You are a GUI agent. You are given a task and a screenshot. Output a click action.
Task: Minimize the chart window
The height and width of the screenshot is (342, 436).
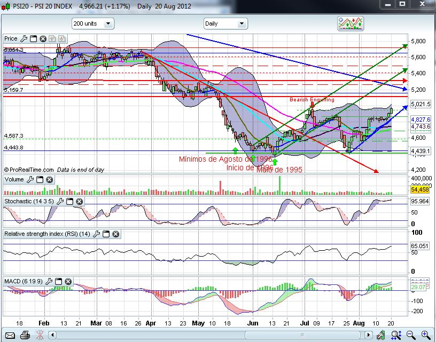coord(388,4)
